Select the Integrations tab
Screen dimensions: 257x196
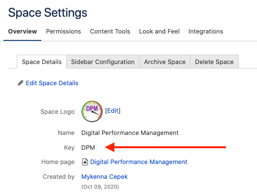click(x=206, y=32)
